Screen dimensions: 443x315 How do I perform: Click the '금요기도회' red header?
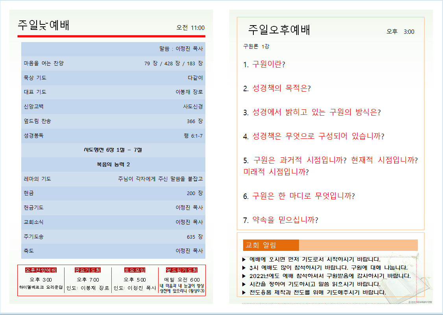coord(88,270)
